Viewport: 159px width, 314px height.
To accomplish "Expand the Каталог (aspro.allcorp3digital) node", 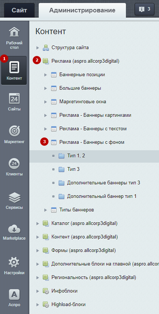I will pos(38,223).
